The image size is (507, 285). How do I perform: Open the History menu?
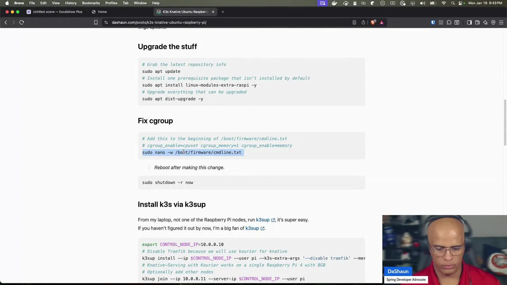tap(71, 3)
